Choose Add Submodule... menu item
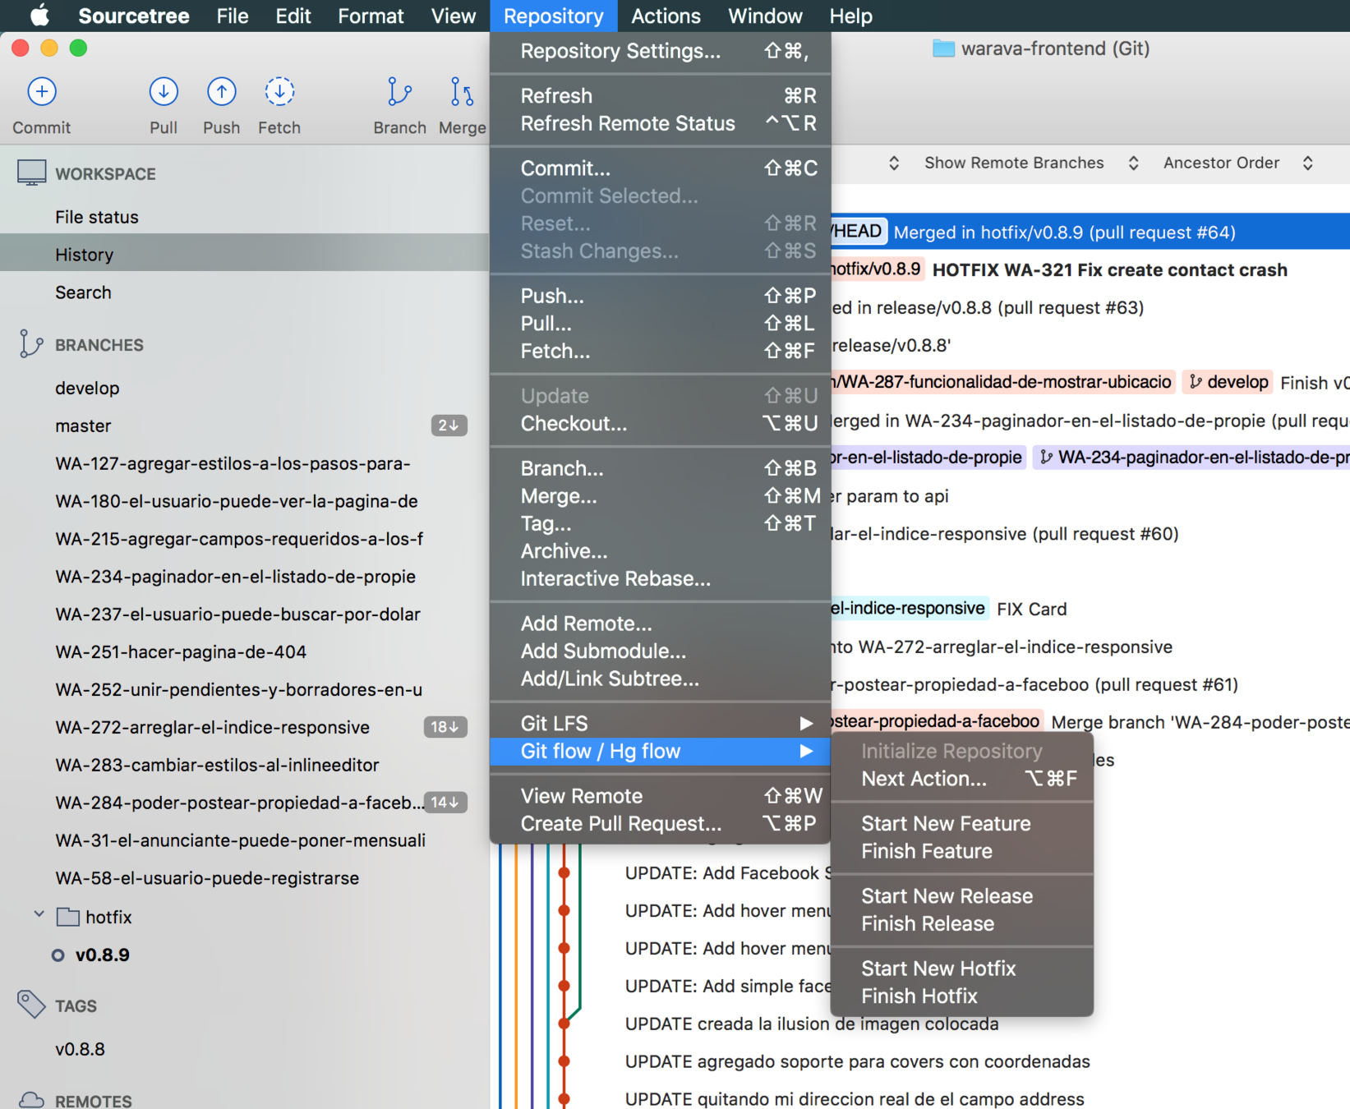1350x1109 pixels. 660,651
